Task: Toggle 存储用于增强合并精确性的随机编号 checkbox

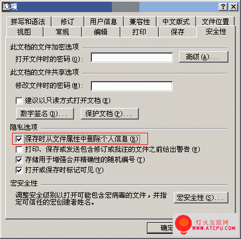Action: (19, 160)
